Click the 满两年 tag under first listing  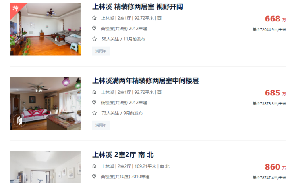(101, 51)
